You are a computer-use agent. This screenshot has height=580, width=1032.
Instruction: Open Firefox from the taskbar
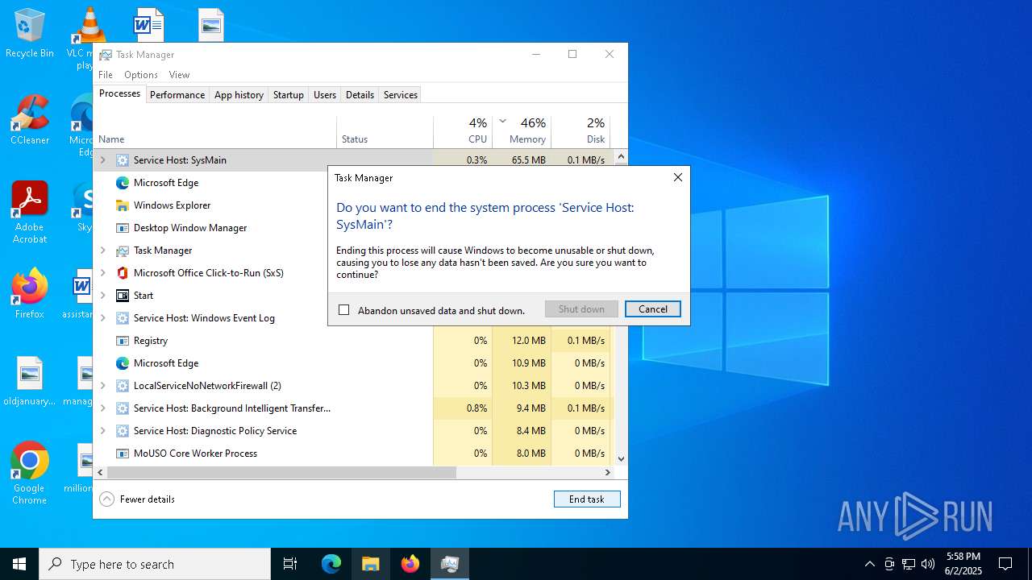click(x=410, y=564)
